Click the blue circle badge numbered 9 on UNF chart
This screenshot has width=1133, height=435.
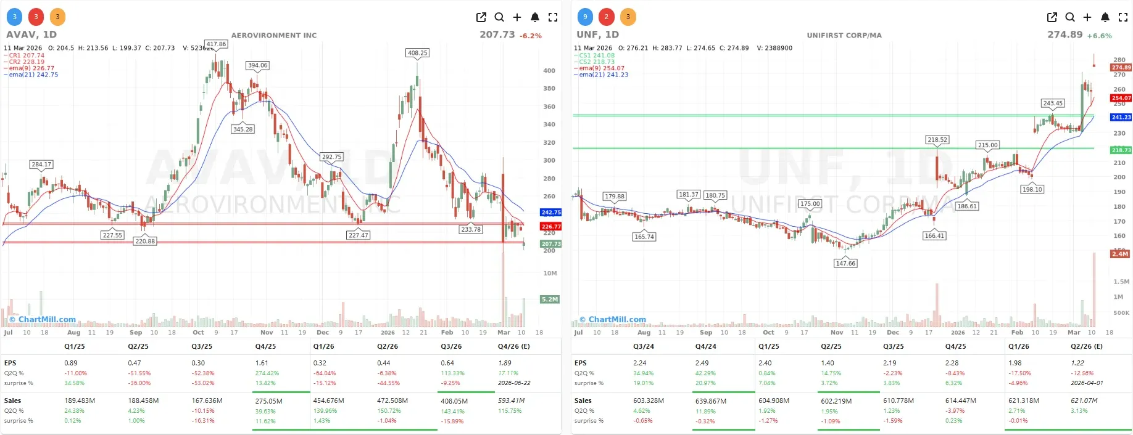(585, 17)
